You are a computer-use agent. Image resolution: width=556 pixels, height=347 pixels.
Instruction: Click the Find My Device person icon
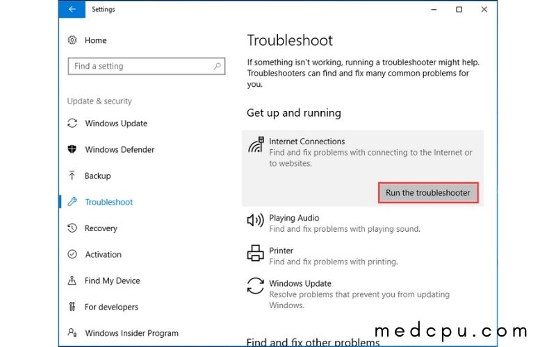coord(72,280)
